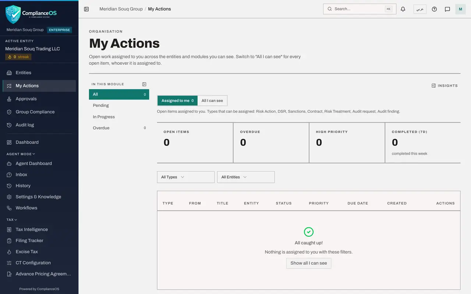Collapse the sidebar using the top panel icon

(86, 9)
